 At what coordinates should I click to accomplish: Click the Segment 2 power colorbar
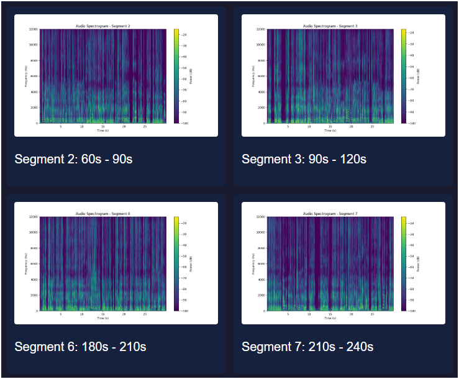pos(176,76)
